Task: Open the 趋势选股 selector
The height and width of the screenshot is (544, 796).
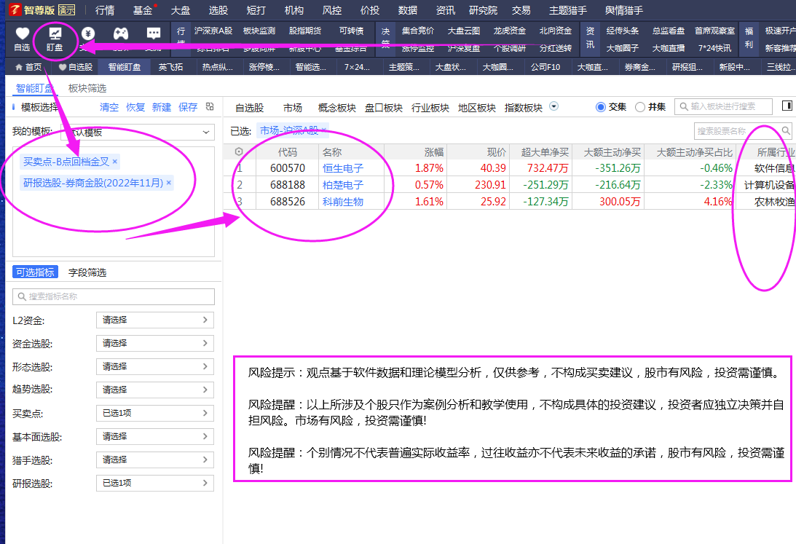Action: (x=155, y=390)
